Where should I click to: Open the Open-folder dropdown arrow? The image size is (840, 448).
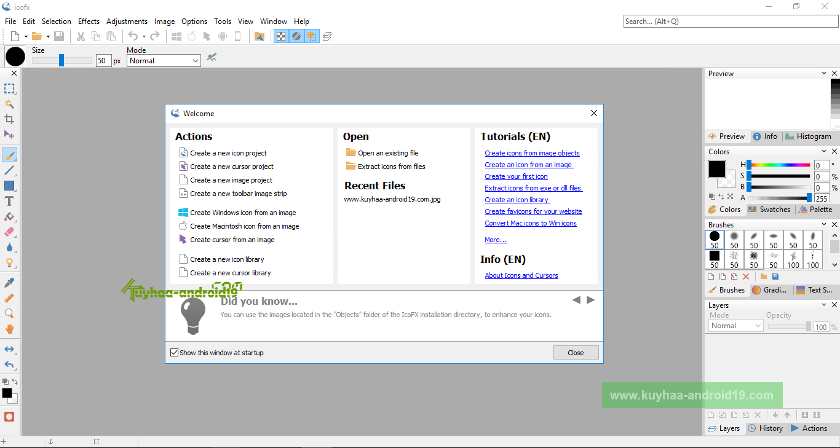(x=47, y=37)
